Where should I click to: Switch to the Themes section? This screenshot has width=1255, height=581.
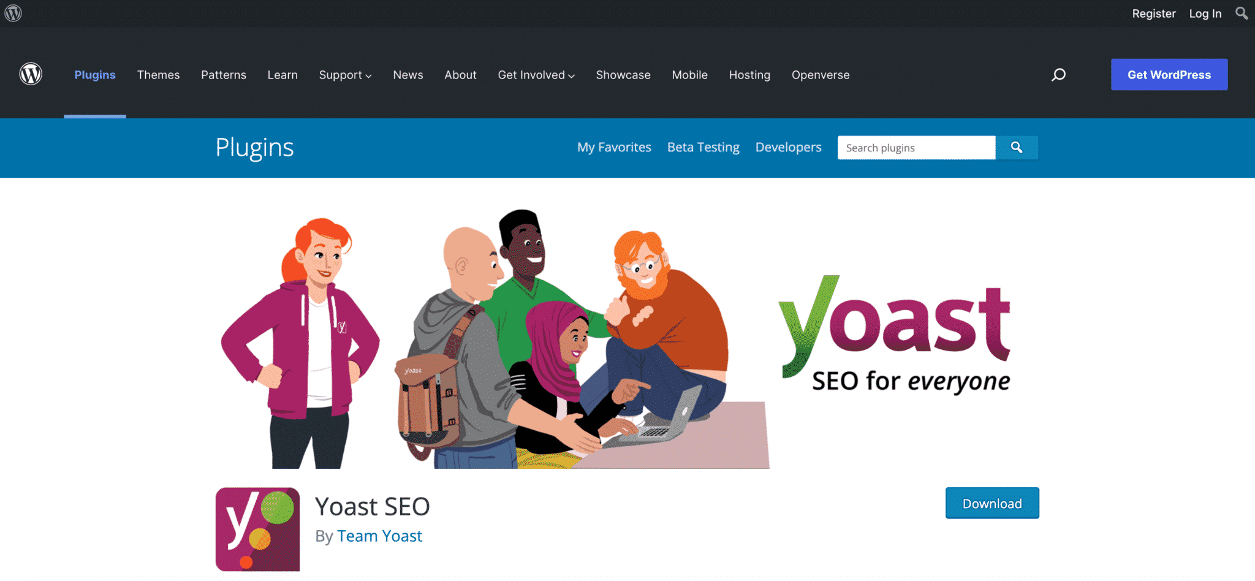point(158,75)
